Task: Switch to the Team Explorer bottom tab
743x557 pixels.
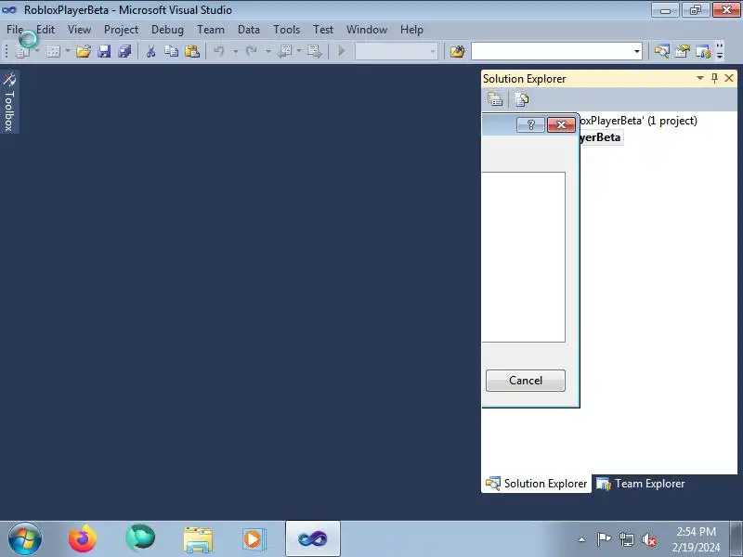Action: tap(641, 484)
